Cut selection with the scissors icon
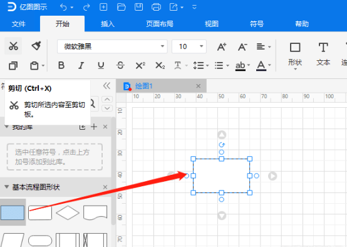This screenshot has width=347, height=247. (x=13, y=46)
